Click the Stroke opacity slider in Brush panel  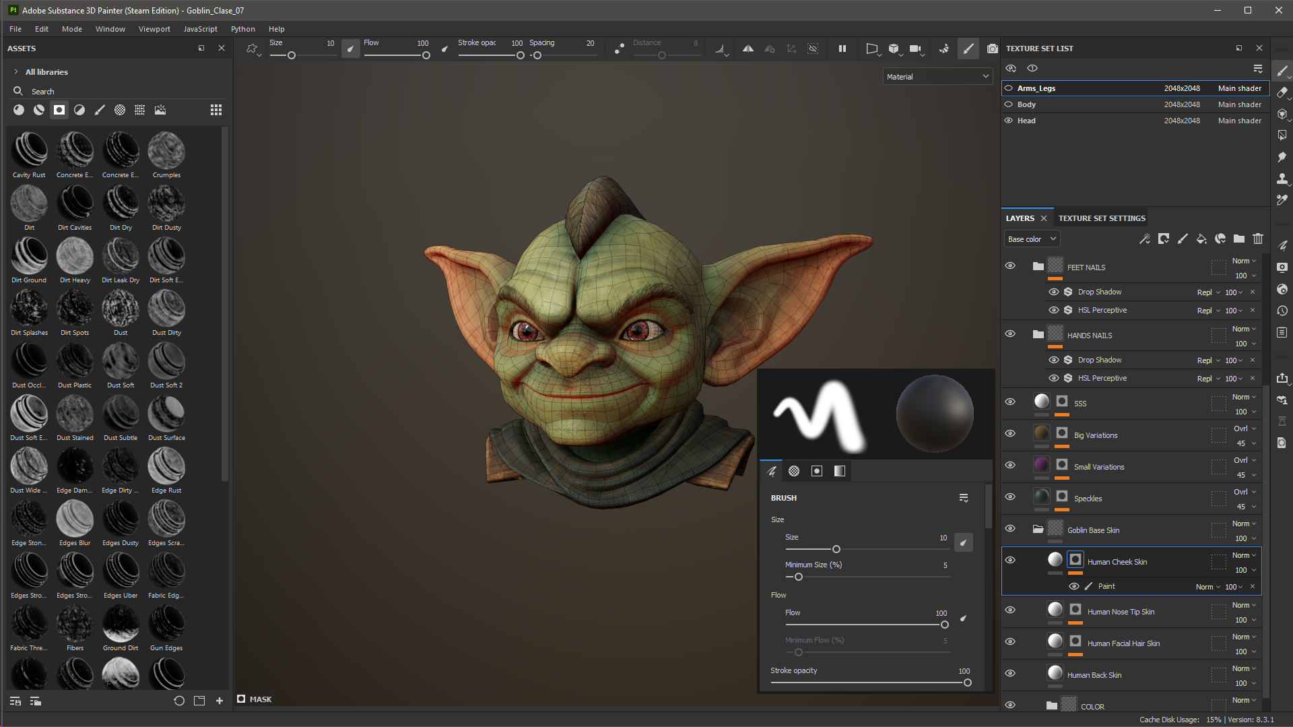click(869, 683)
